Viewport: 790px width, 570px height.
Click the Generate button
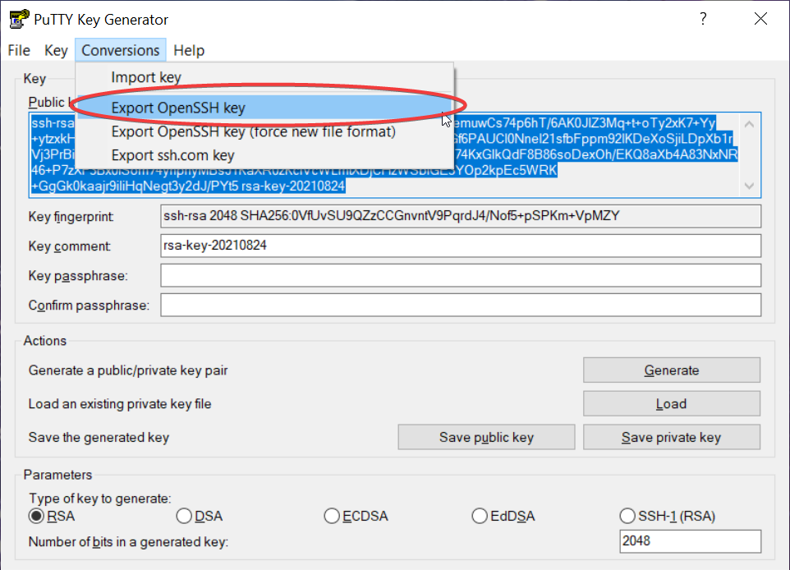coord(672,370)
